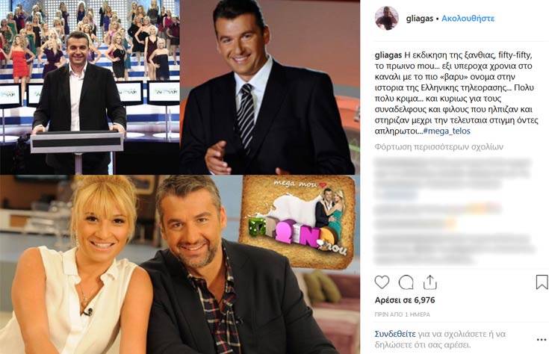Screen dimensions: 549x354
Task: Share the post using the upload arrow icon
Action: (429, 282)
